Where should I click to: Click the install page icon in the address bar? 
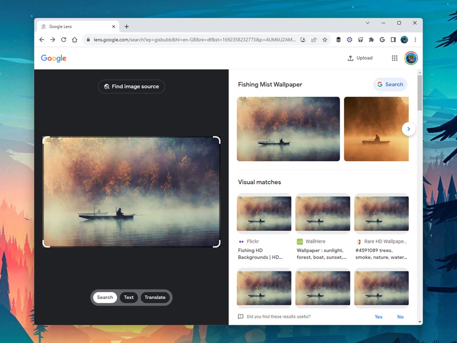pos(302,40)
